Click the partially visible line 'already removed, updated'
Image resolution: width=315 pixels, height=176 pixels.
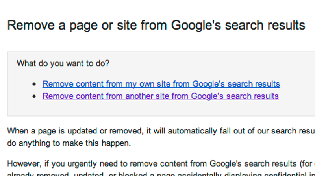click(x=161, y=174)
